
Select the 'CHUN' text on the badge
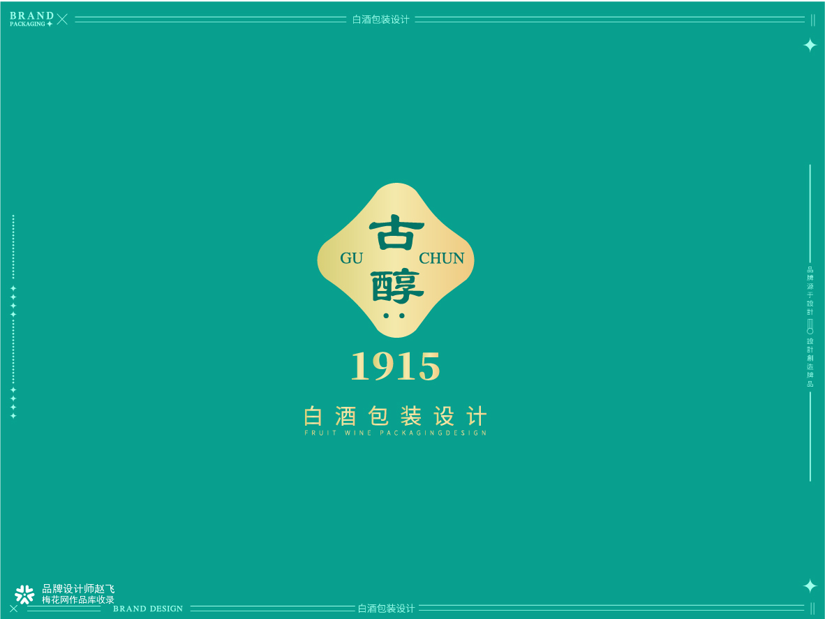pos(441,258)
